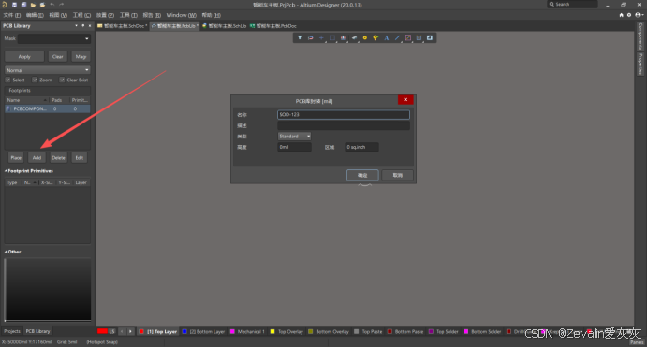Image resolution: width=648 pixels, height=347 pixels.
Task: Select the move objects cross icon
Action: tap(321, 38)
